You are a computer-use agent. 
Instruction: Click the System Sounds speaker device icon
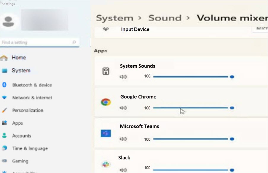coord(106,71)
